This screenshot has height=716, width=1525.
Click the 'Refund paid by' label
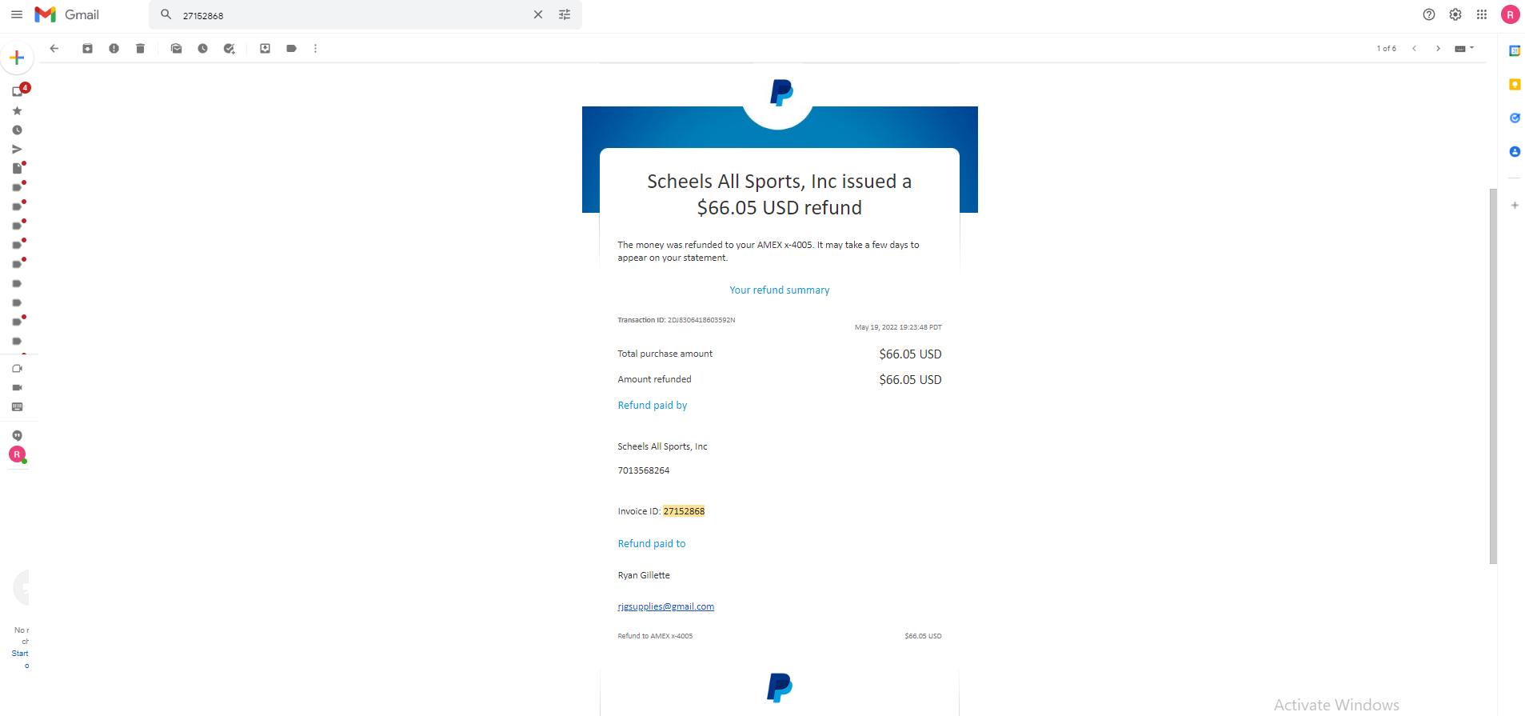click(652, 406)
